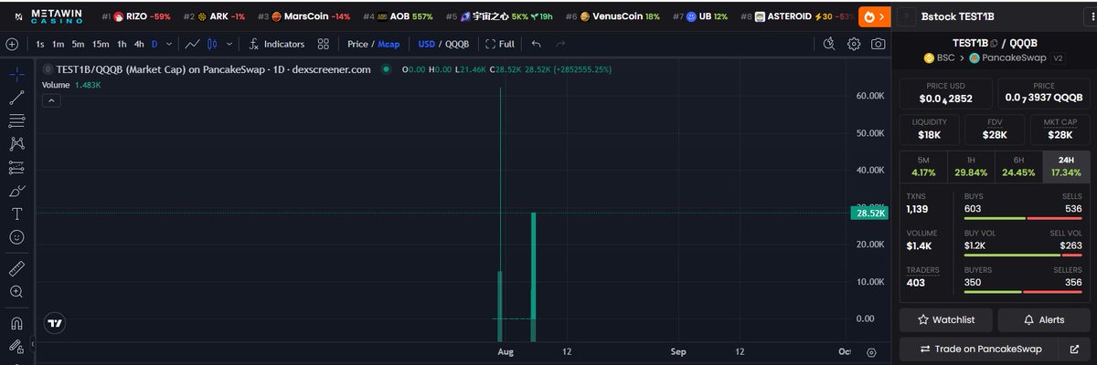Image resolution: width=1097 pixels, height=365 pixels.
Task: Open the Alerts button
Action: tap(1043, 319)
